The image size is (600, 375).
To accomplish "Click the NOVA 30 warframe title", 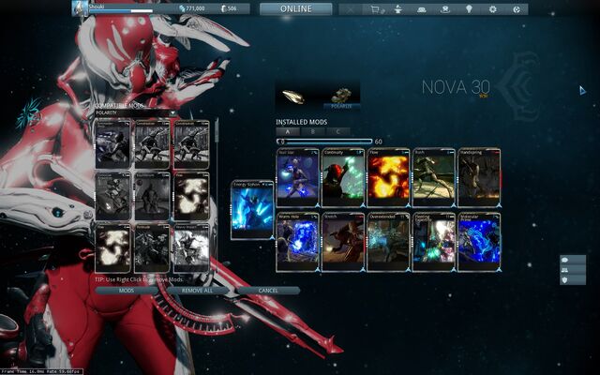I will tap(456, 87).
